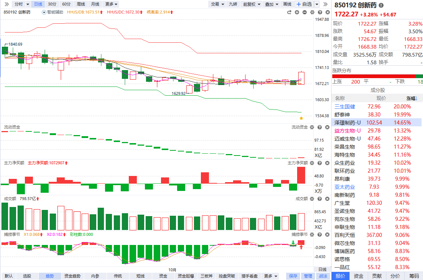
Task: Zoom out chart with minus icon
Action: [x=304, y=12]
